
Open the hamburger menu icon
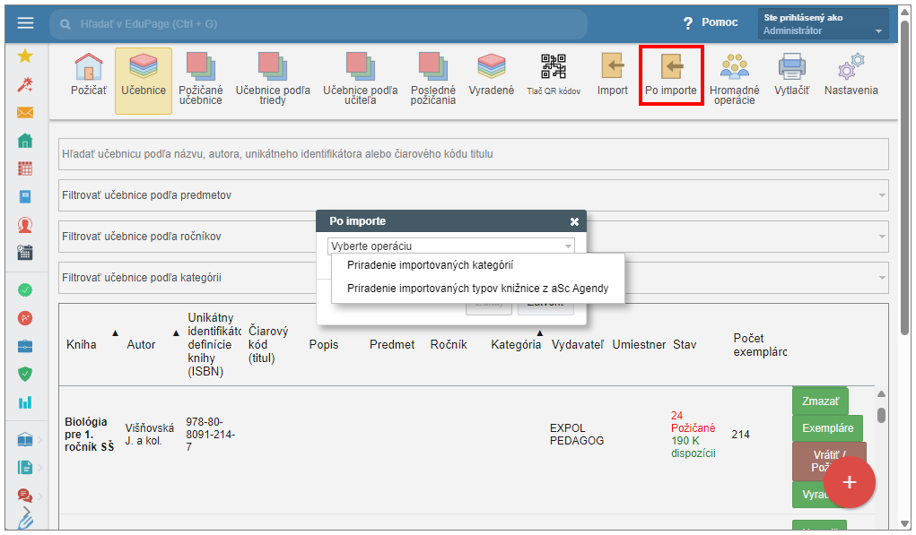tap(25, 23)
